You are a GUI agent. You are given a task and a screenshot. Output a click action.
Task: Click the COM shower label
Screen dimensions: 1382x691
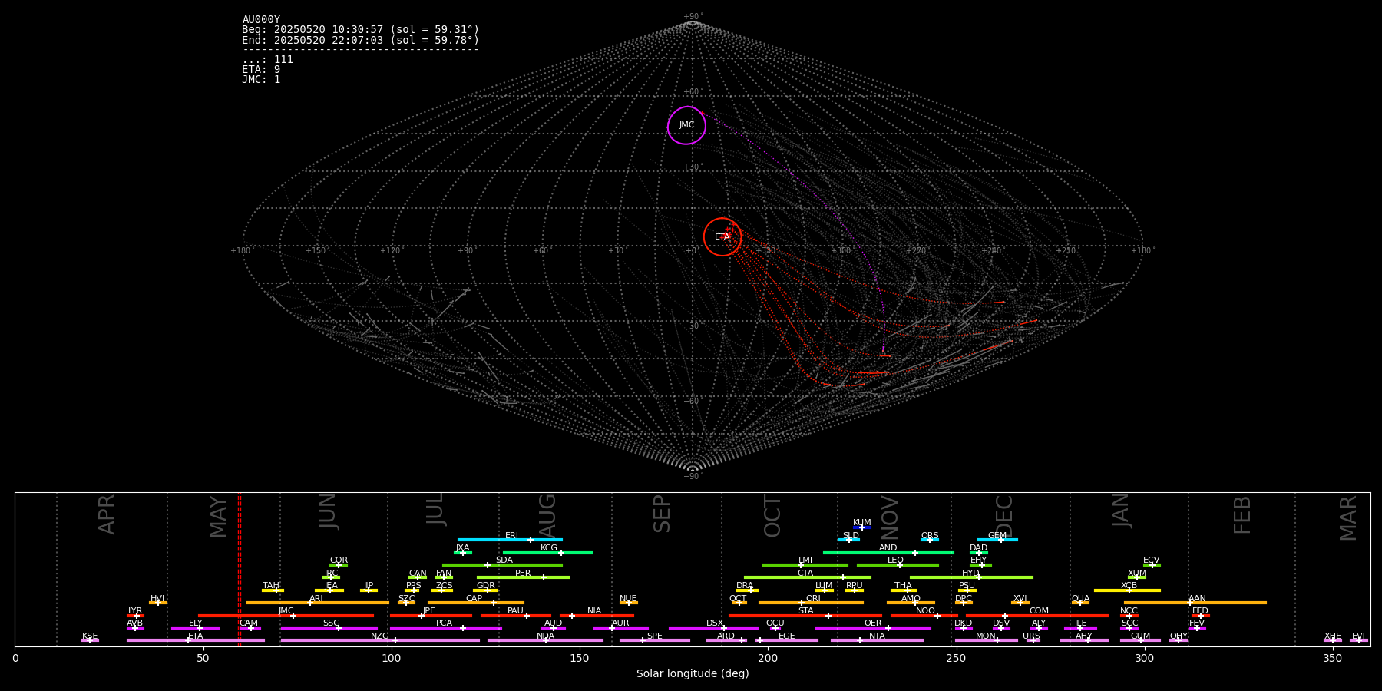pyautogui.click(x=1040, y=611)
